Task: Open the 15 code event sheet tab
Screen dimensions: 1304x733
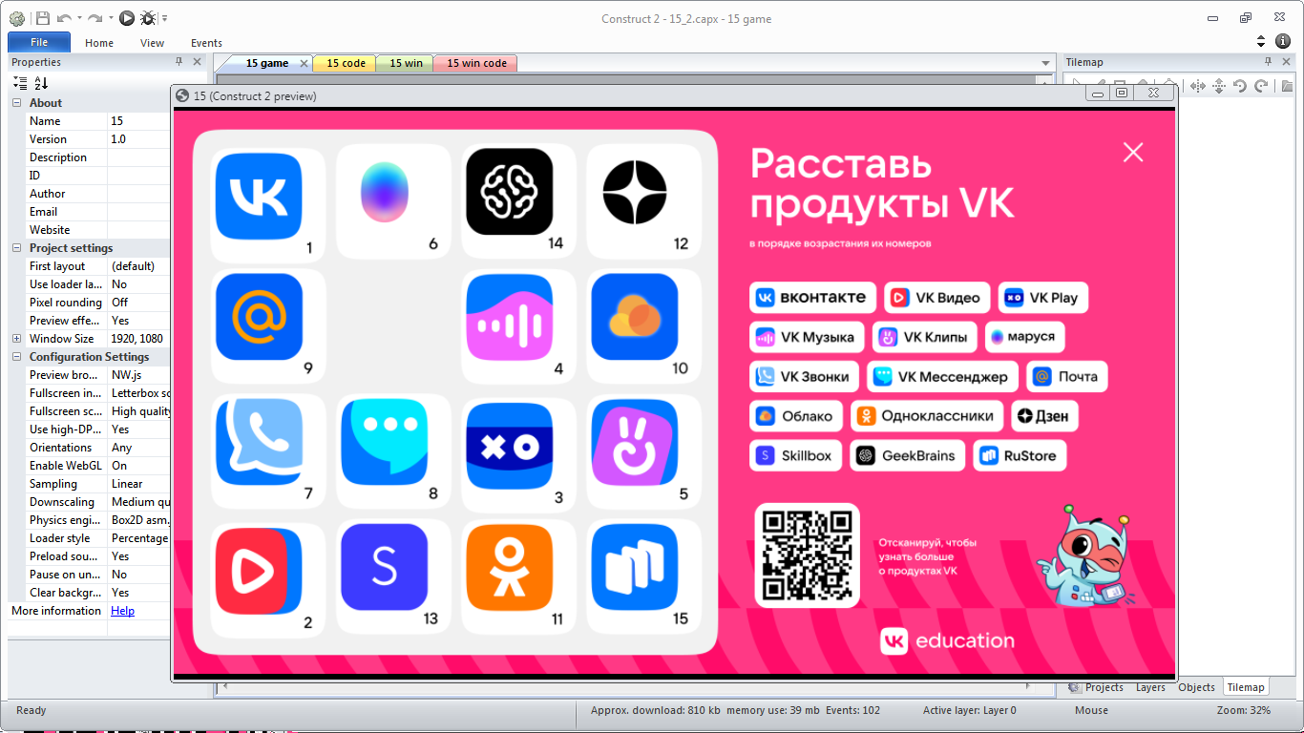Action: tap(347, 63)
